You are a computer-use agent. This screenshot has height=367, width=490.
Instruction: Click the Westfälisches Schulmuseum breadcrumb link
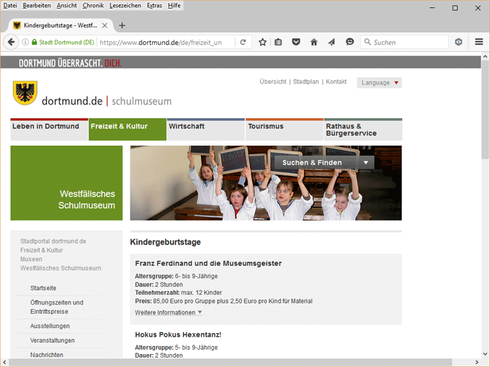click(61, 268)
